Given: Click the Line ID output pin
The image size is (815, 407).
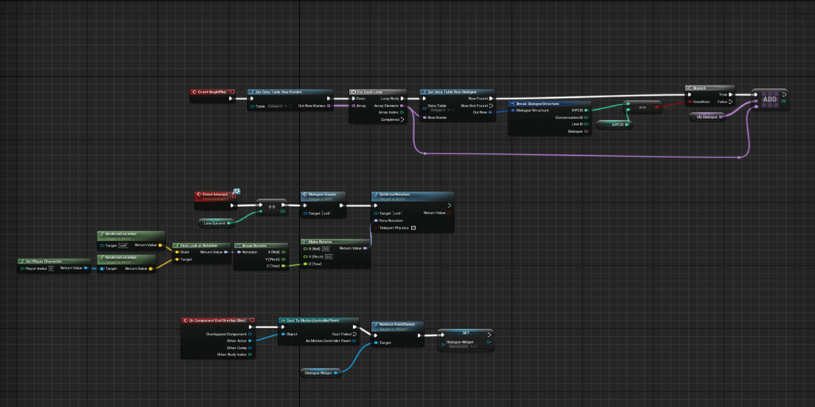Looking at the screenshot, I should pyautogui.click(x=586, y=124).
